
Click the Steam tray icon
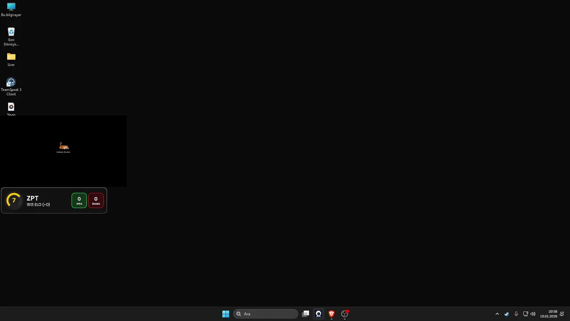(507, 314)
